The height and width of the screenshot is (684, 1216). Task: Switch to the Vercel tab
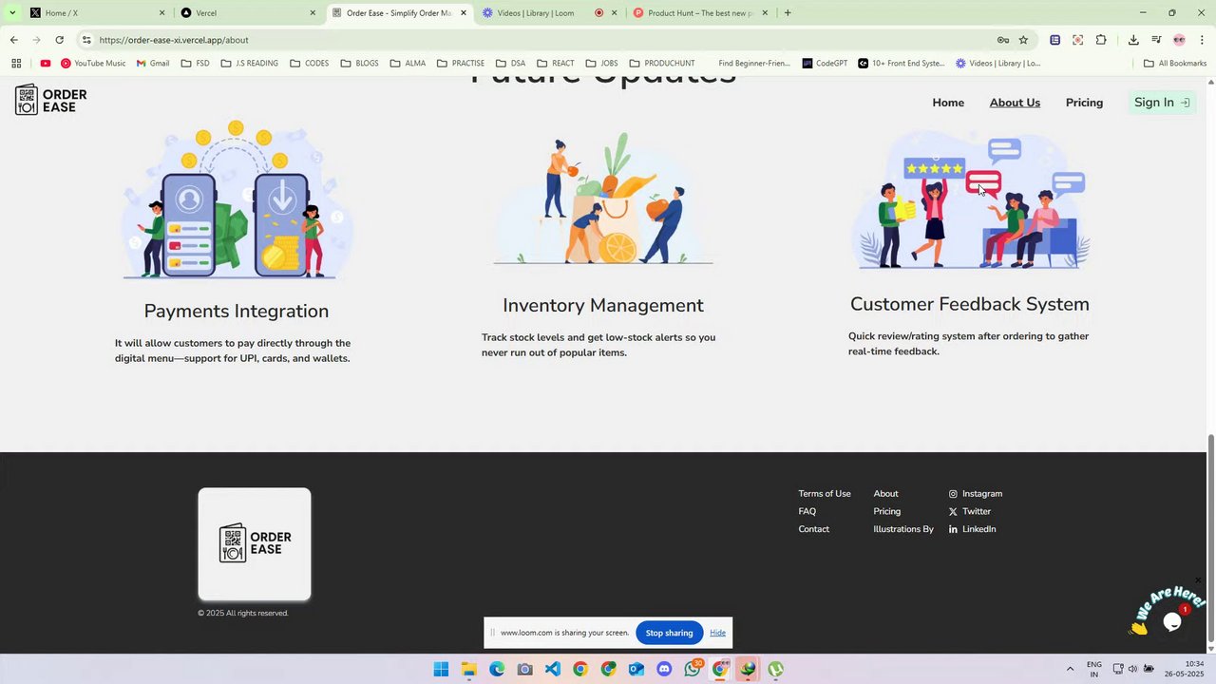[x=247, y=13]
